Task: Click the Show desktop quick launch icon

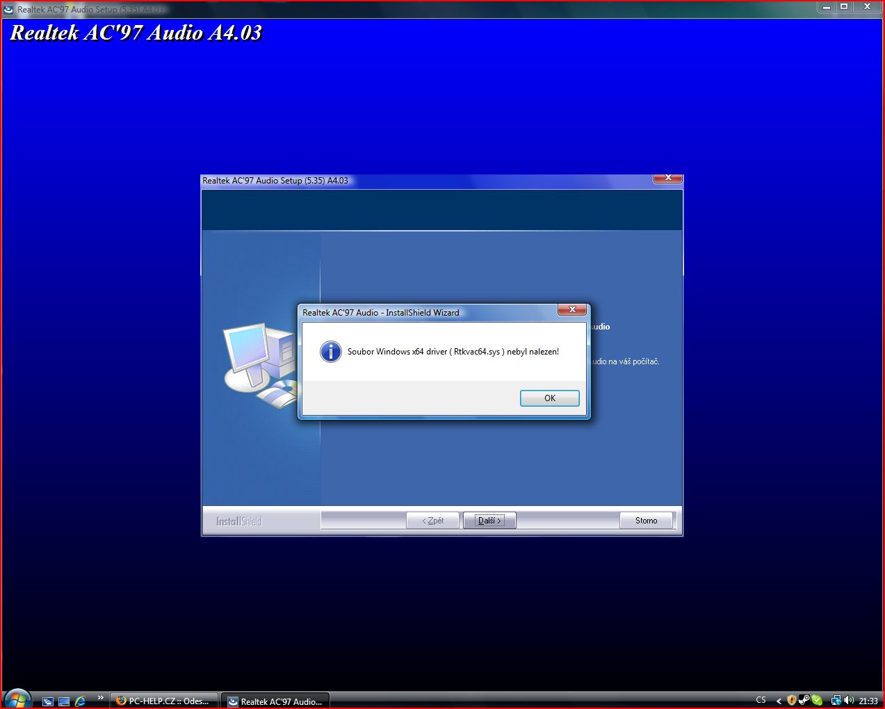Action: coord(64,701)
